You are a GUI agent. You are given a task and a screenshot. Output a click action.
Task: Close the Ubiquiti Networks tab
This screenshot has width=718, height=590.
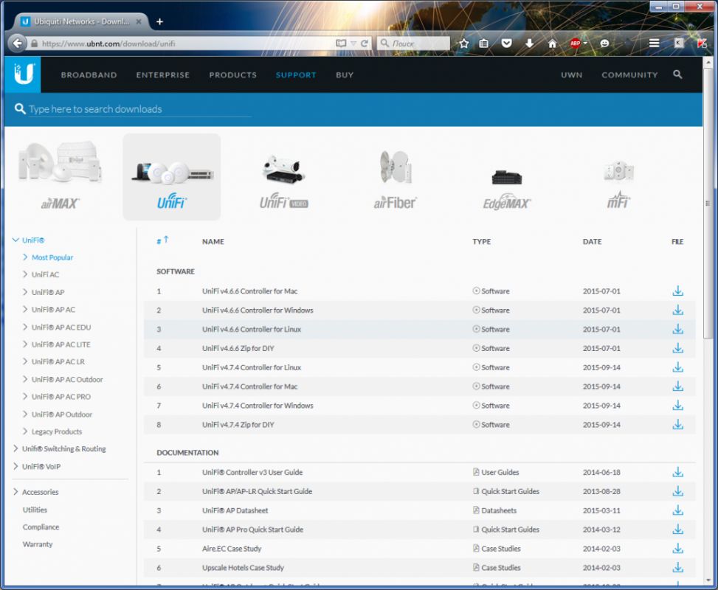coord(138,21)
